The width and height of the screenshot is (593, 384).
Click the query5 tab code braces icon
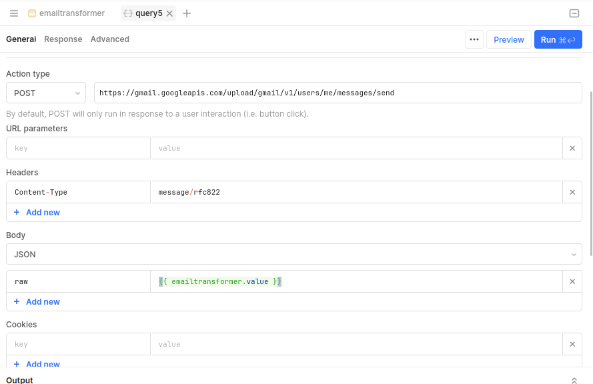(x=128, y=13)
